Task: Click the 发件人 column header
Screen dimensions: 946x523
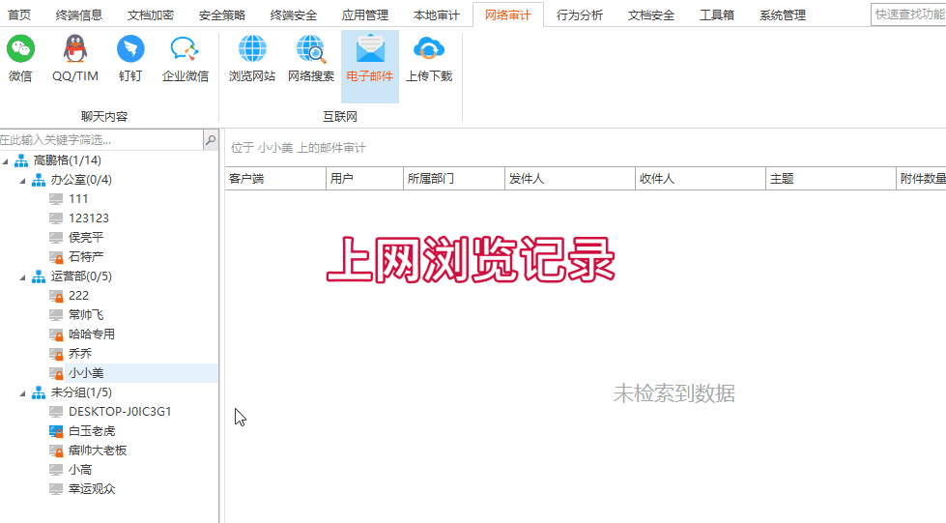Action: click(527, 179)
